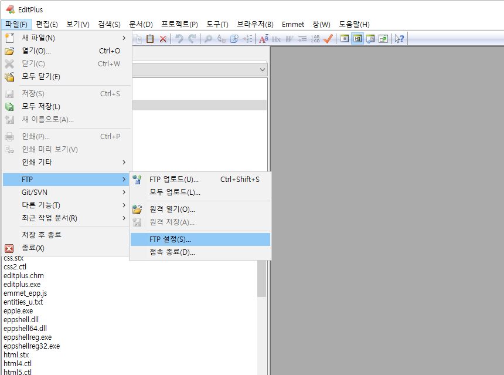Open the 프로젝트(P) menu
This screenshot has width=504, height=375.
coord(179,25)
